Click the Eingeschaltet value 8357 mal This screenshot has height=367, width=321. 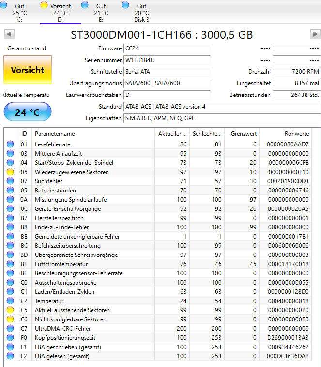[297, 83]
